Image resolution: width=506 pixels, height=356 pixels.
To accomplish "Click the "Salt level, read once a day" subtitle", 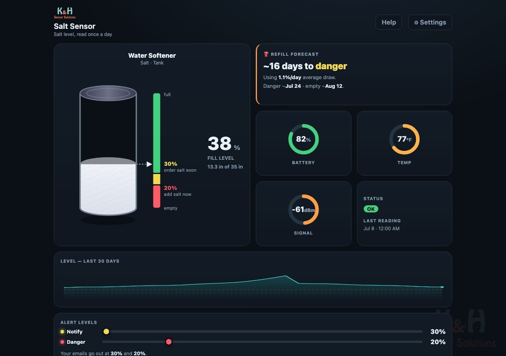I will [83, 34].
